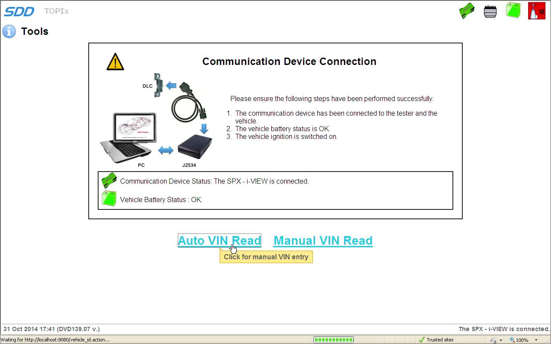This screenshot has width=551, height=344.
Task: Click the green battery icon in header
Action: 513,11
